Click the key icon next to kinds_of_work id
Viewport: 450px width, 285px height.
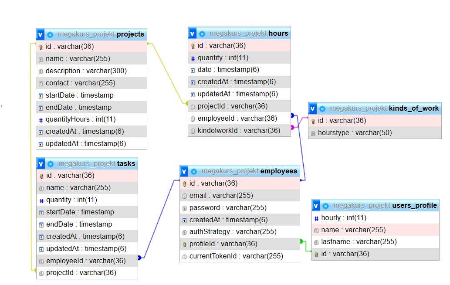[x=313, y=120]
